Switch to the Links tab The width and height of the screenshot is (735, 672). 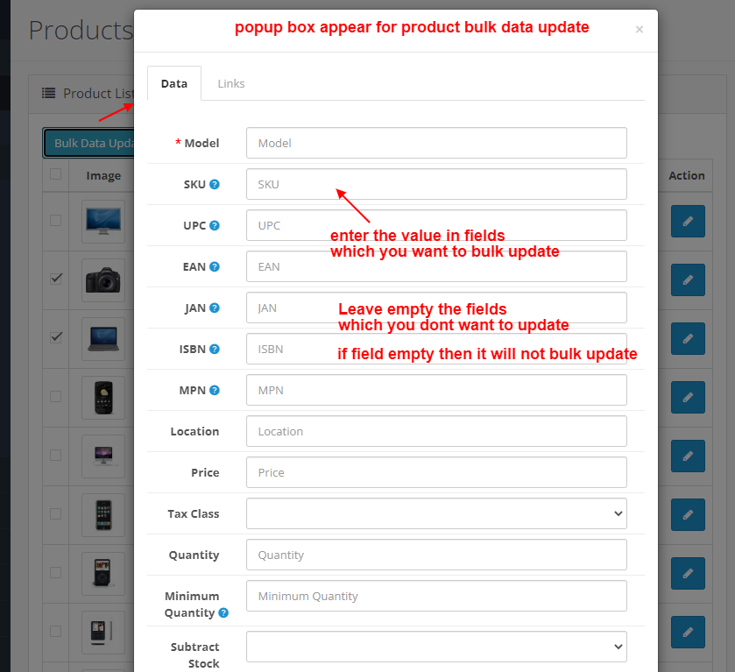click(230, 83)
